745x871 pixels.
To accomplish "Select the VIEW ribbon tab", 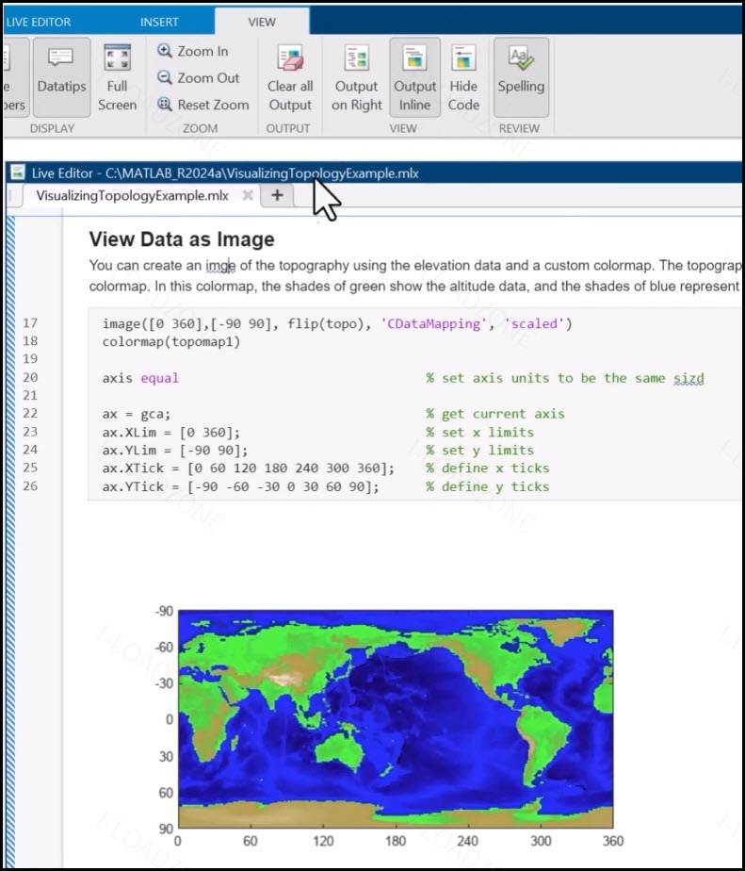I will 262,23.
